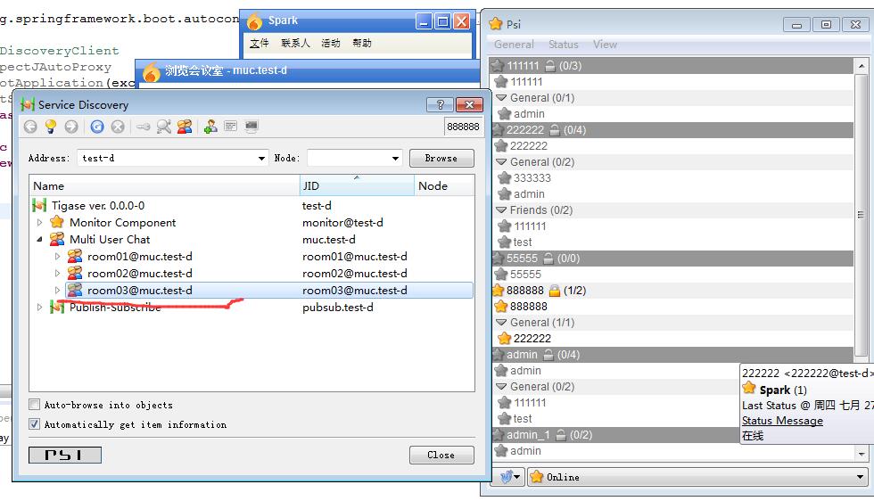The width and height of the screenshot is (874, 501).
Task: Click the lock icon on the 111111 account header
Action: coord(549,66)
